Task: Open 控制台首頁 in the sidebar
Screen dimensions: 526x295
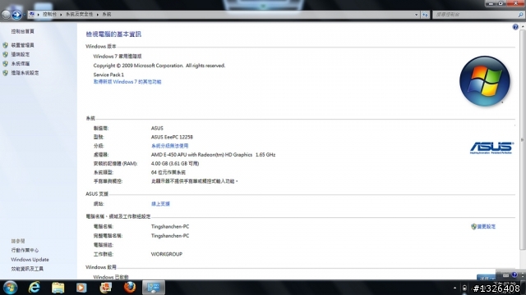Action: (22, 31)
